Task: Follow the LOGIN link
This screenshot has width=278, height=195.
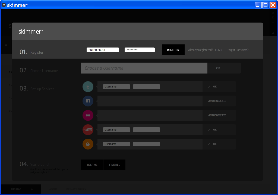Action: point(219,50)
